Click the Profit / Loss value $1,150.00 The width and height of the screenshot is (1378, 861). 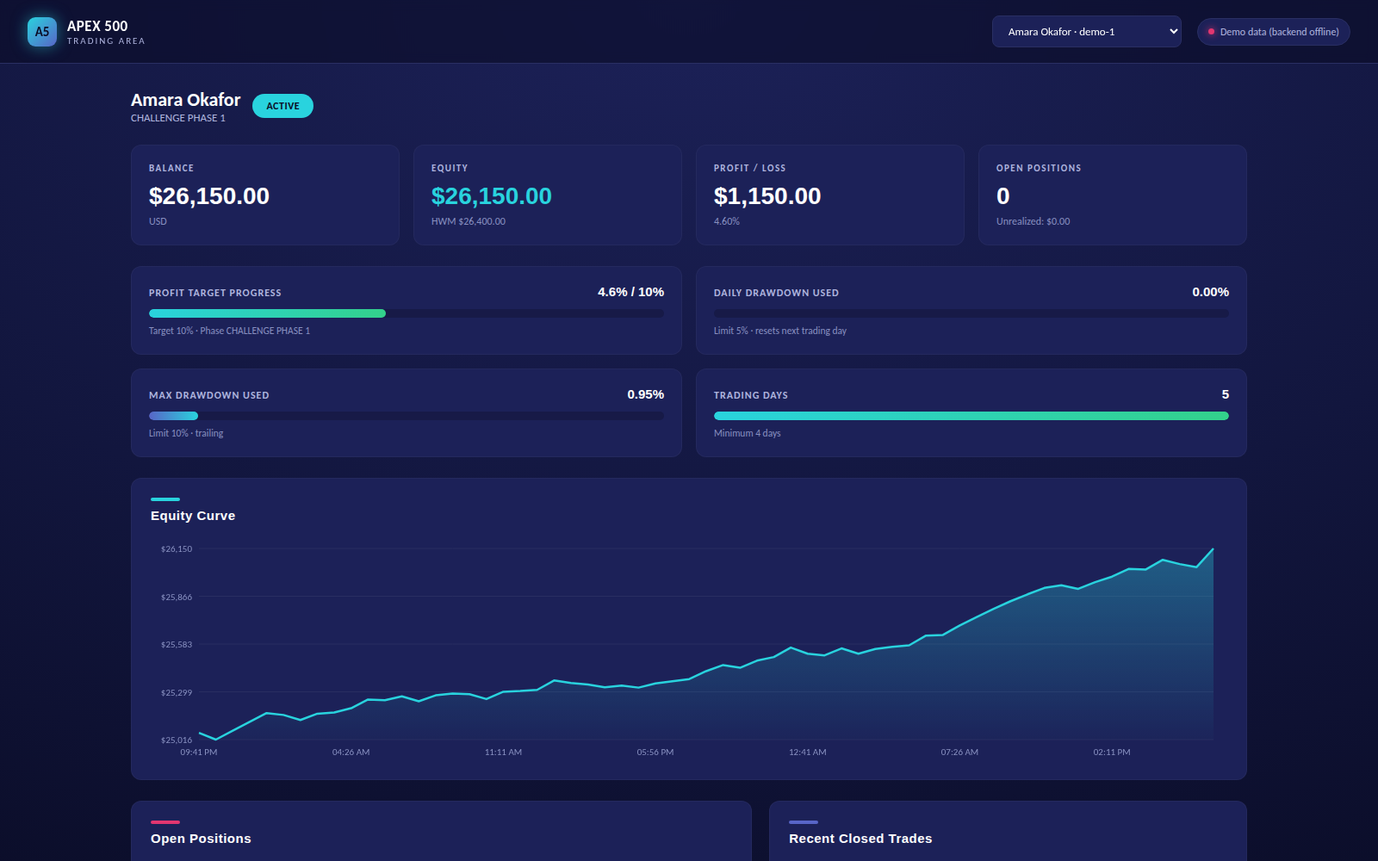click(x=767, y=196)
